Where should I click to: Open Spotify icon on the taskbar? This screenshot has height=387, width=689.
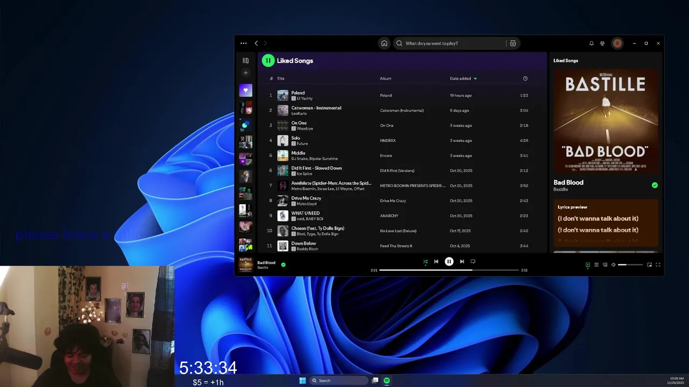[x=386, y=381]
